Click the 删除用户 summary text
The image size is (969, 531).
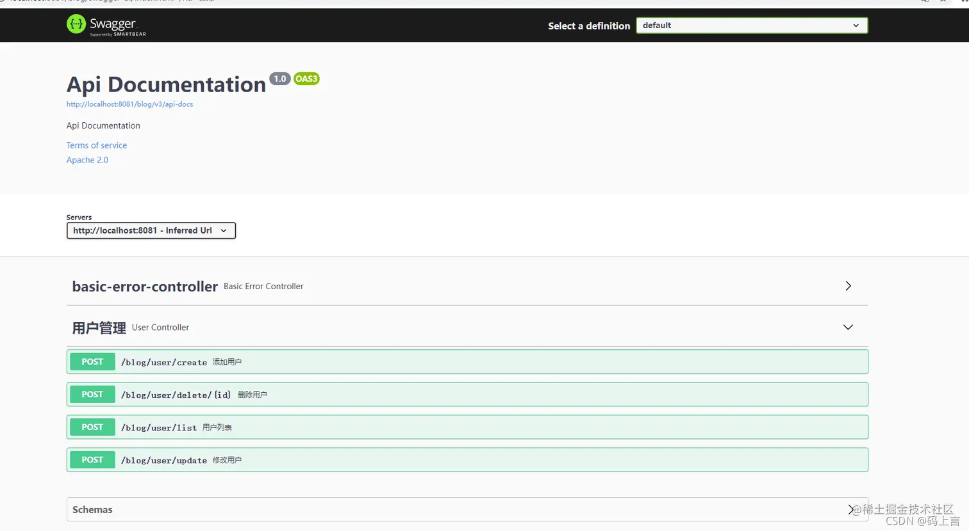coord(253,395)
